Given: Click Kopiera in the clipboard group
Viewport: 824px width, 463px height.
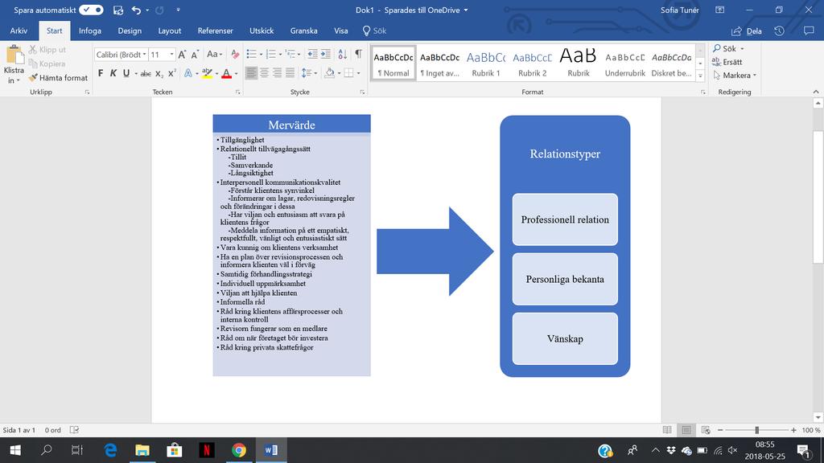Looking at the screenshot, I should tap(47, 64).
